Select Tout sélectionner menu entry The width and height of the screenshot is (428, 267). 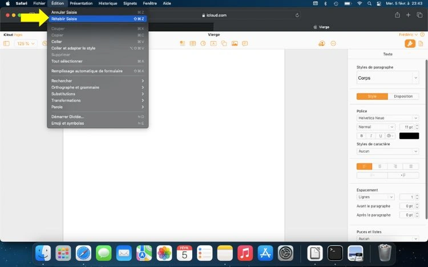tap(98, 61)
